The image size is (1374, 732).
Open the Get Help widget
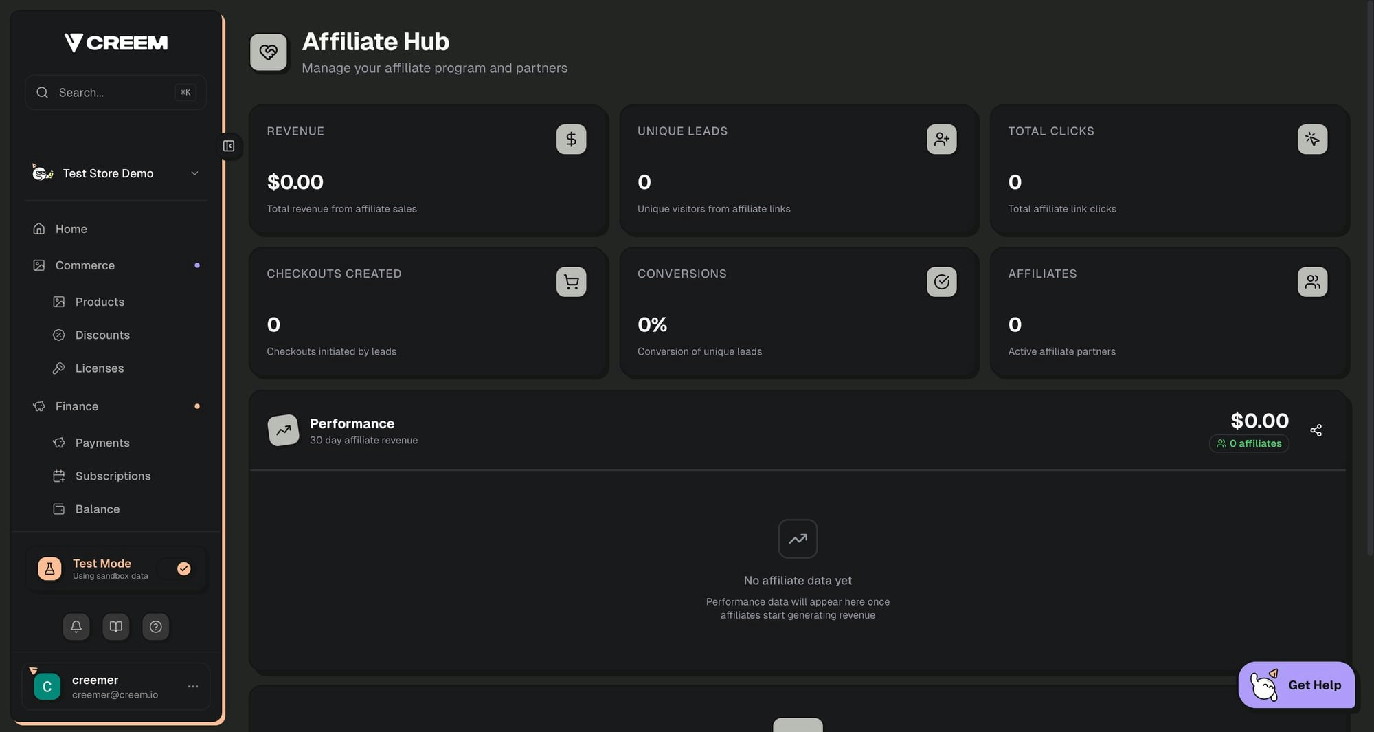[x=1296, y=685]
